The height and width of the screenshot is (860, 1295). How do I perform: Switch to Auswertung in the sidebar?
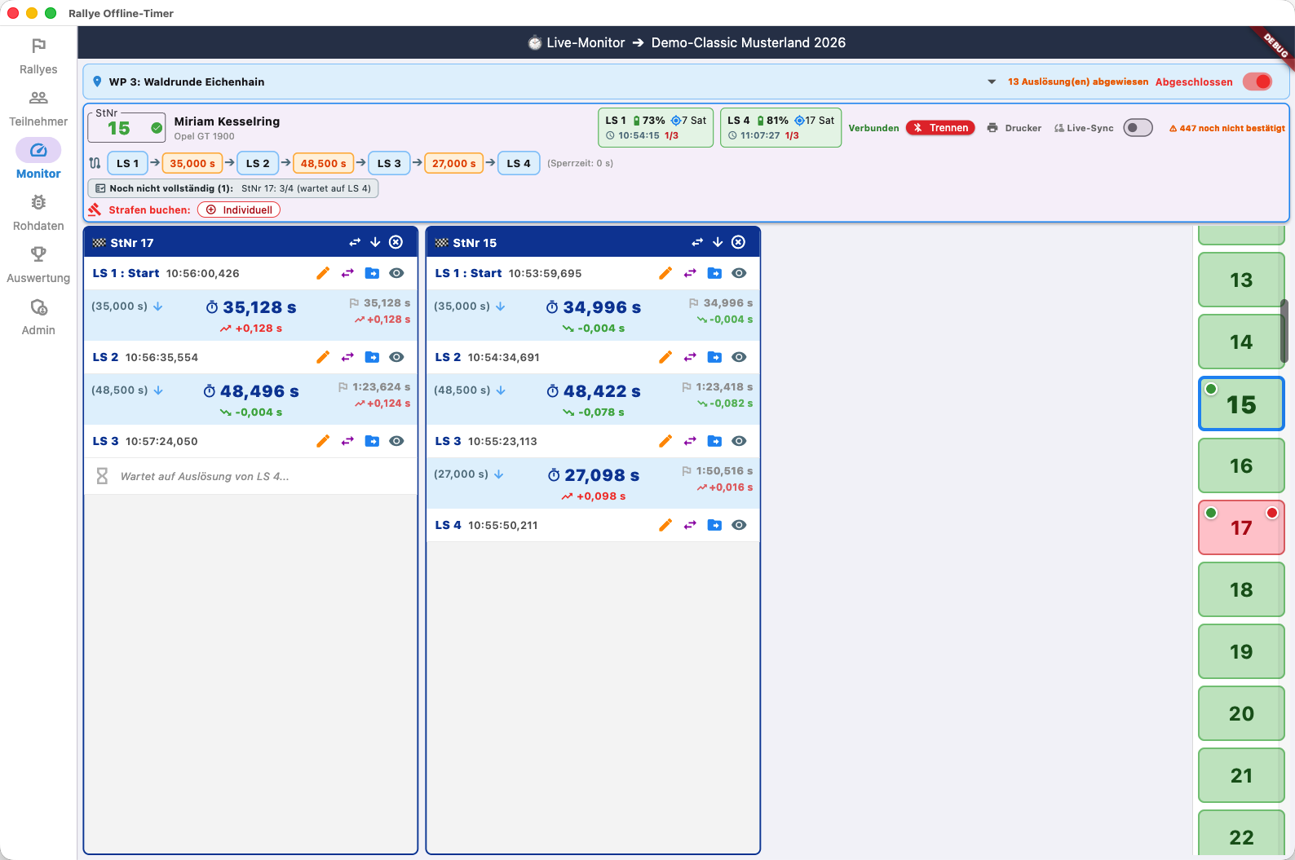click(38, 264)
